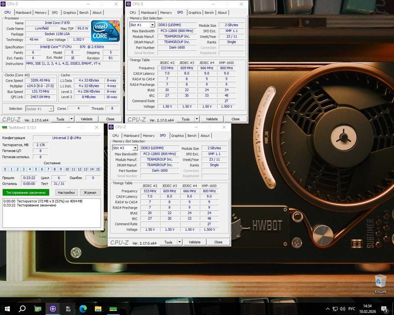
Task: Show hidden system tray icons
Action: (x=328, y=309)
